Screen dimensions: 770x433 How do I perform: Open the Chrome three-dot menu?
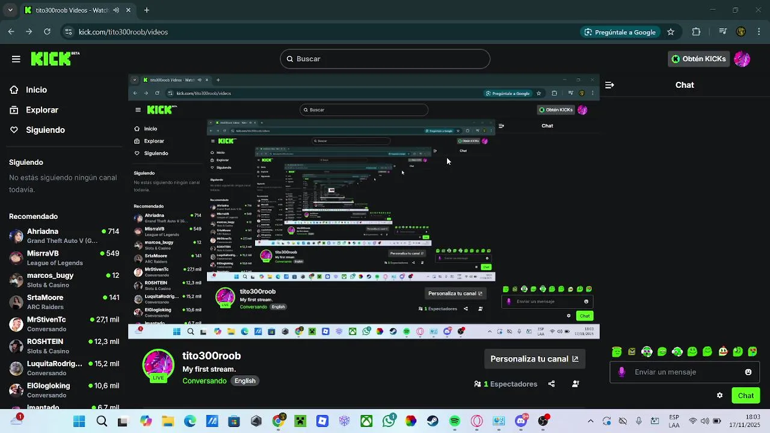758,32
